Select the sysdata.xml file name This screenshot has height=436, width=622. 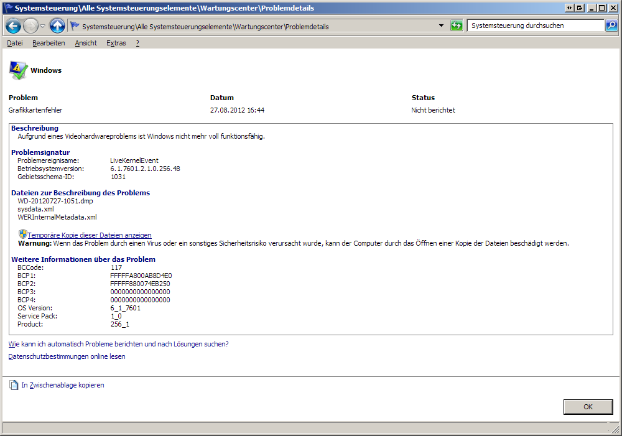click(35, 209)
